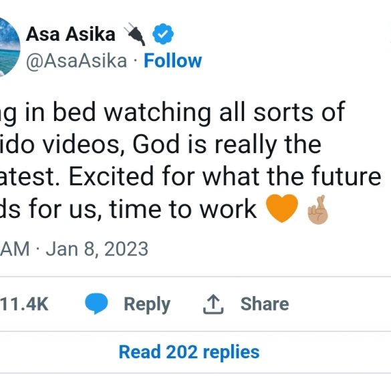Click the blue verified checkmark badge
The image size is (391, 391).
(x=163, y=34)
